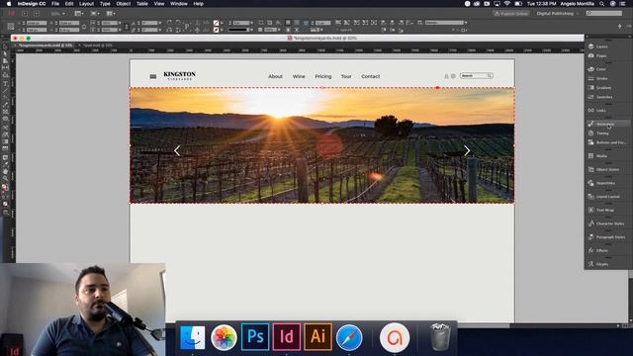Viewport: 633px width, 356px height.
Task: Click the search field on the Kingston page
Action: pyautogui.click(x=477, y=76)
